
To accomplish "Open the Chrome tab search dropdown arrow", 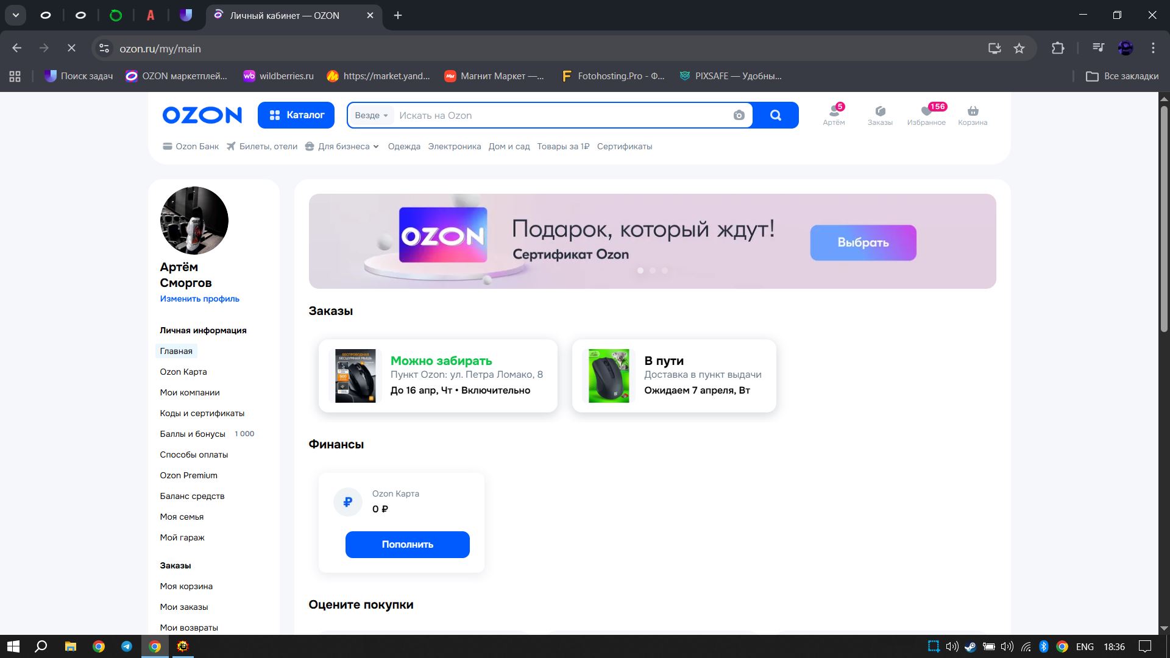I will tap(16, 15).
